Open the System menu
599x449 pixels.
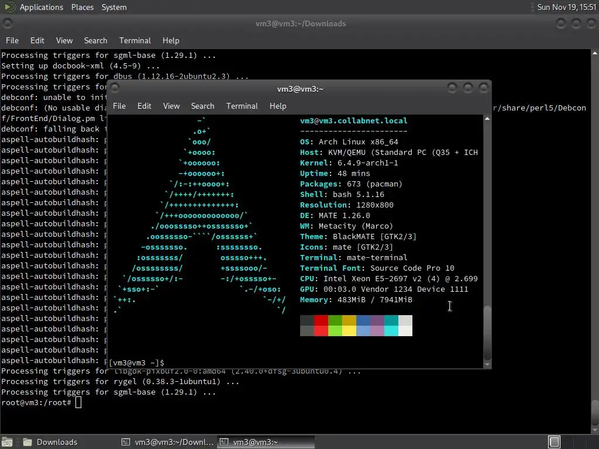pyautogui.click(x=114, y=7)
